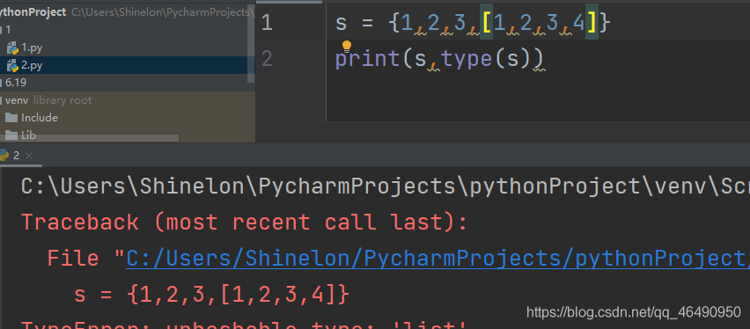750x329 pixels.
Task: Switch to the run tab 2
Action: pyautogui.click(x=16, y=156)
